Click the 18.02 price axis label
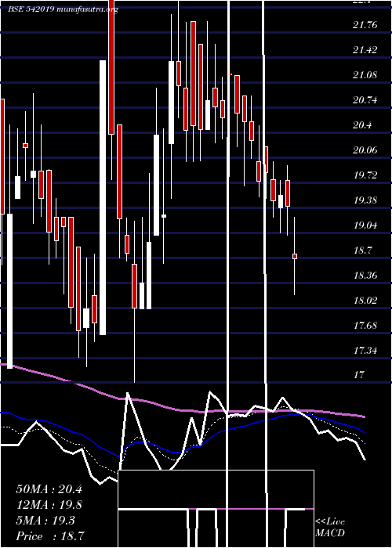Image resolution: width=392 pixels, height=548 pixels. pos(365,300)
